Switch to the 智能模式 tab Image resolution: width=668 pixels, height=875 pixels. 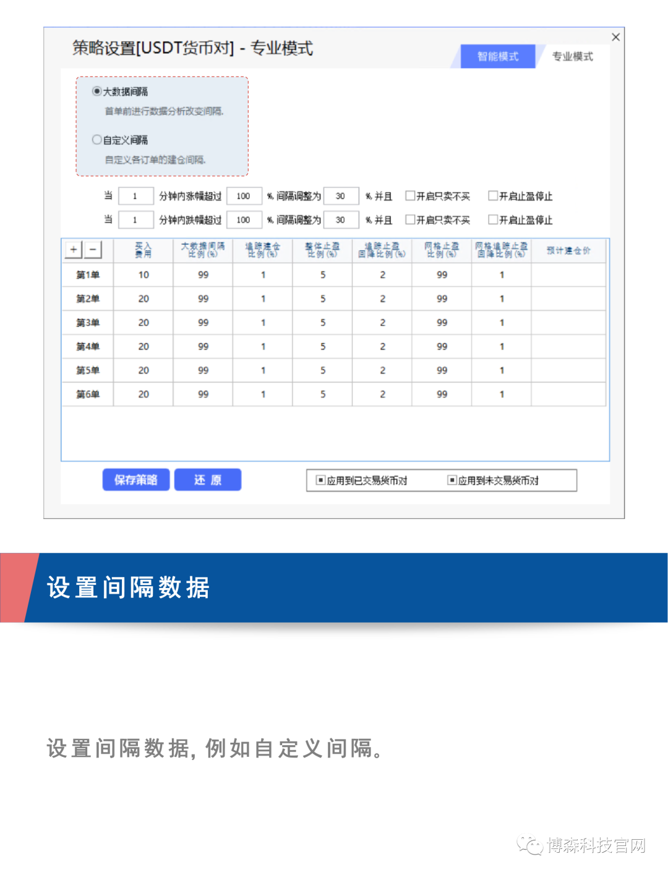pyautogui.click(x=497, y=56)
